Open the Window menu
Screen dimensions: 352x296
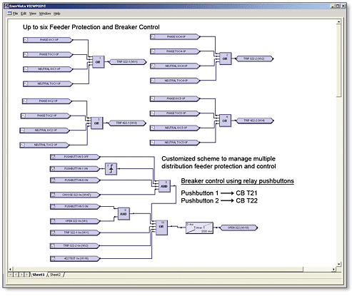pyautogui.click(x=45, y=14)
